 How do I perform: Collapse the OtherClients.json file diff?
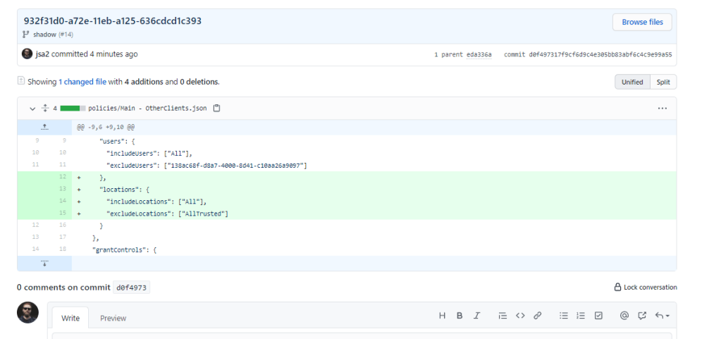[x=32, y=109]
